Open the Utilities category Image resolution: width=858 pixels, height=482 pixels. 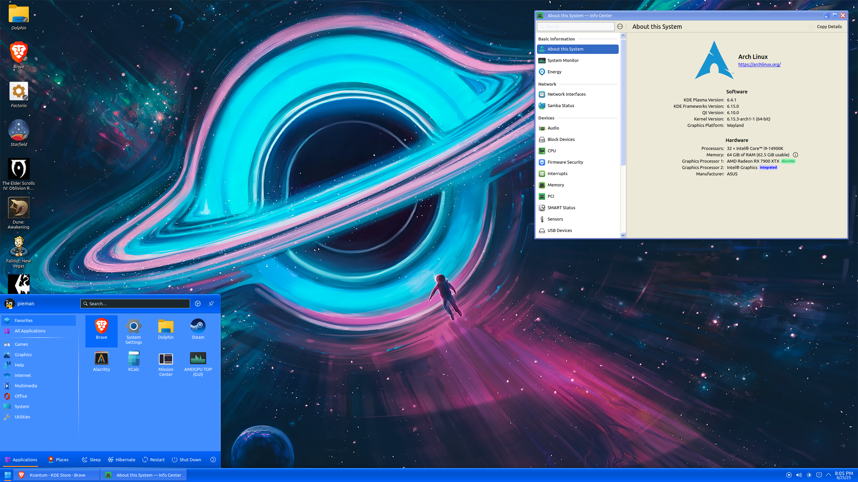coord(39,417)
